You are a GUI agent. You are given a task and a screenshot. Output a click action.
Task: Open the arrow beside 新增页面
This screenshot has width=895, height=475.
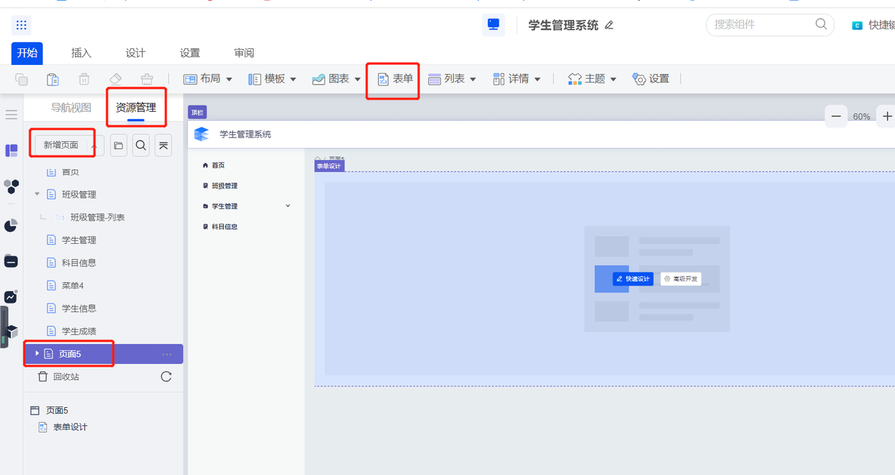94,145
